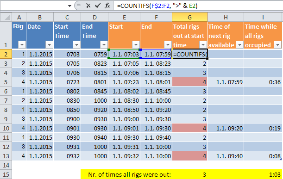The image size is (283, 179).
Task: Click the Time while all rigs occupied header
Action: 263,35
